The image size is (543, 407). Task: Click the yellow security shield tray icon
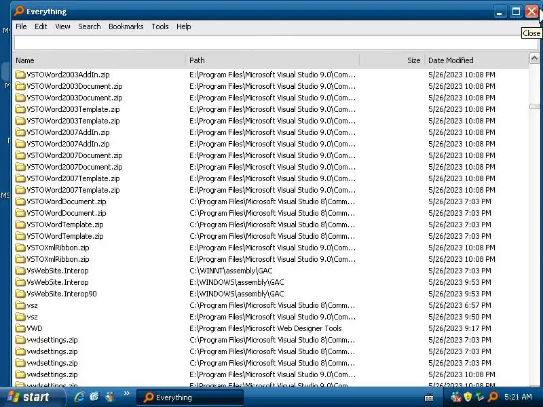click(x=468, y=397)
